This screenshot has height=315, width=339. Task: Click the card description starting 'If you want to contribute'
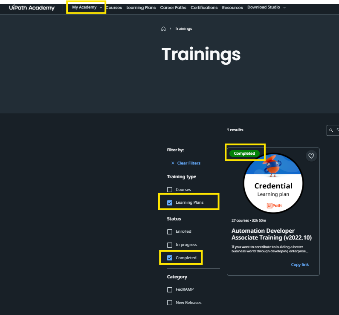pyautogui.click(x=270, y=249)
